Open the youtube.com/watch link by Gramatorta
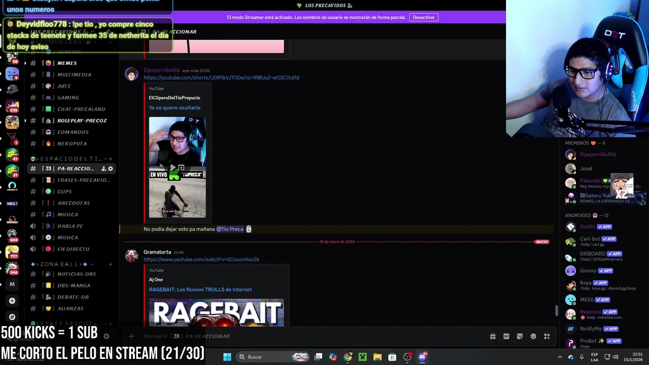Screen dimensions: 649x365 tap(201, 260)
